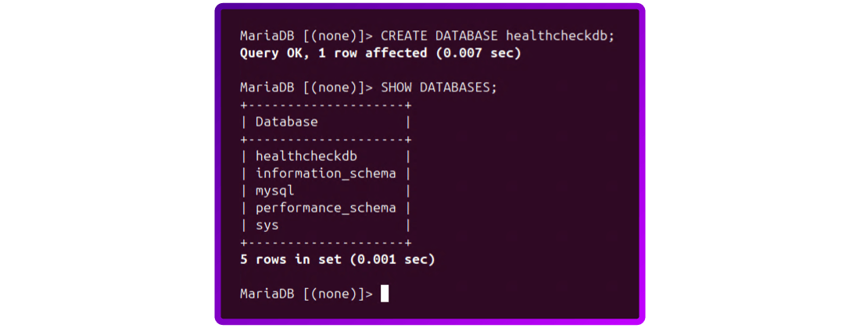
Task: Click the Database column header
Action: point(287,122)
